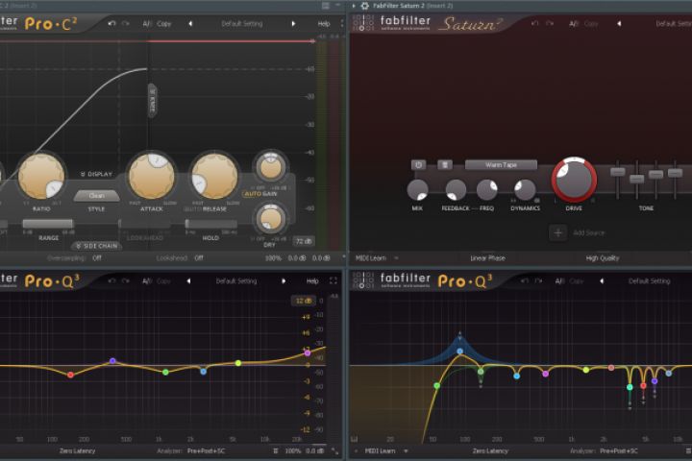Viewport: 692px width, 461px height.
Task: Select the red EQ band in left Pro-Q 3
Action: (x=70, y=375)
